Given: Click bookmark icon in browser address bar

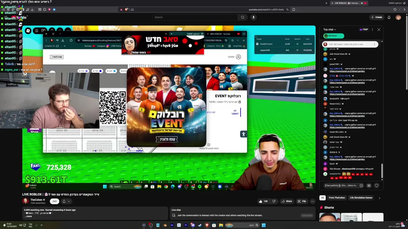Looking at the screenshot, I should click(294, 10).
